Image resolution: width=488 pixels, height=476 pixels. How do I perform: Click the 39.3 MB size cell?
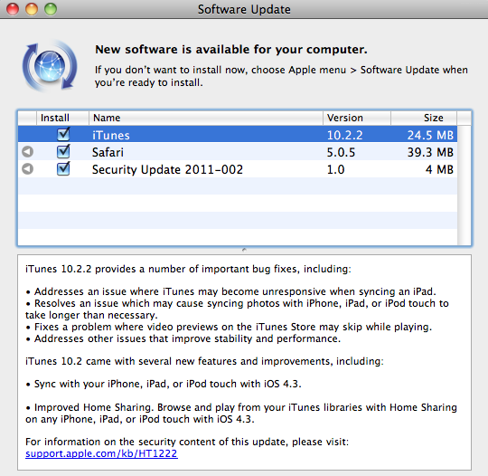point(430,152)
